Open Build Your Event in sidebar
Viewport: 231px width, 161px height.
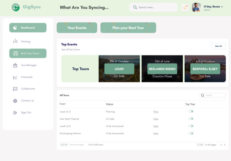pos(28,53)
